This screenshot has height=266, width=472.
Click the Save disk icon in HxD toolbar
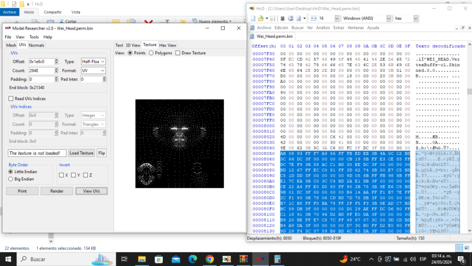272,18
